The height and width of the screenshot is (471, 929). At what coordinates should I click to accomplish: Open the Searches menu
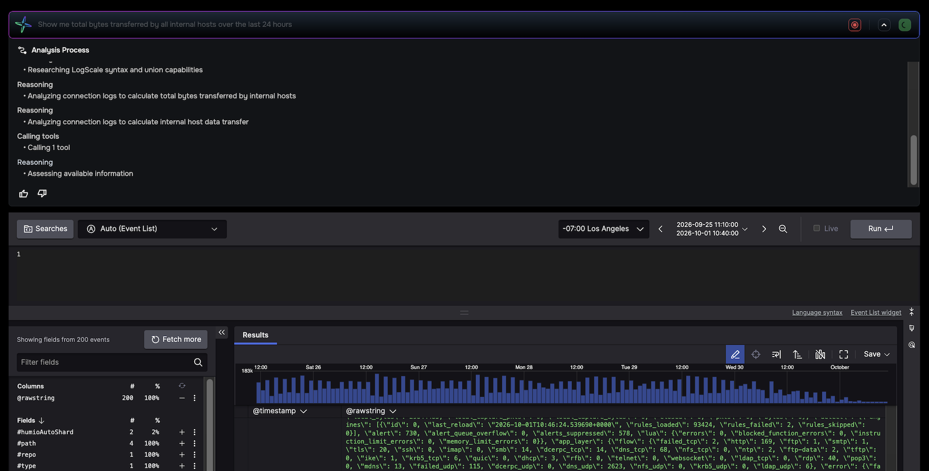pos(45,229)
